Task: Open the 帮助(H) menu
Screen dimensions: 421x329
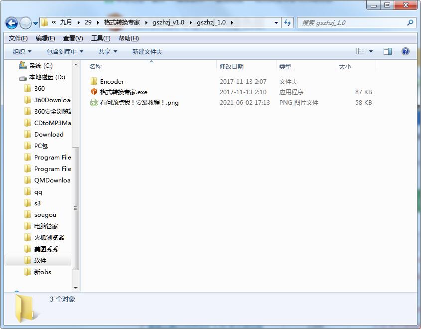Action: tap(129, 38)
